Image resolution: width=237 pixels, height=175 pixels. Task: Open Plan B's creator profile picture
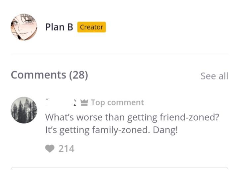pyautogui.click(x=24, y=27)
